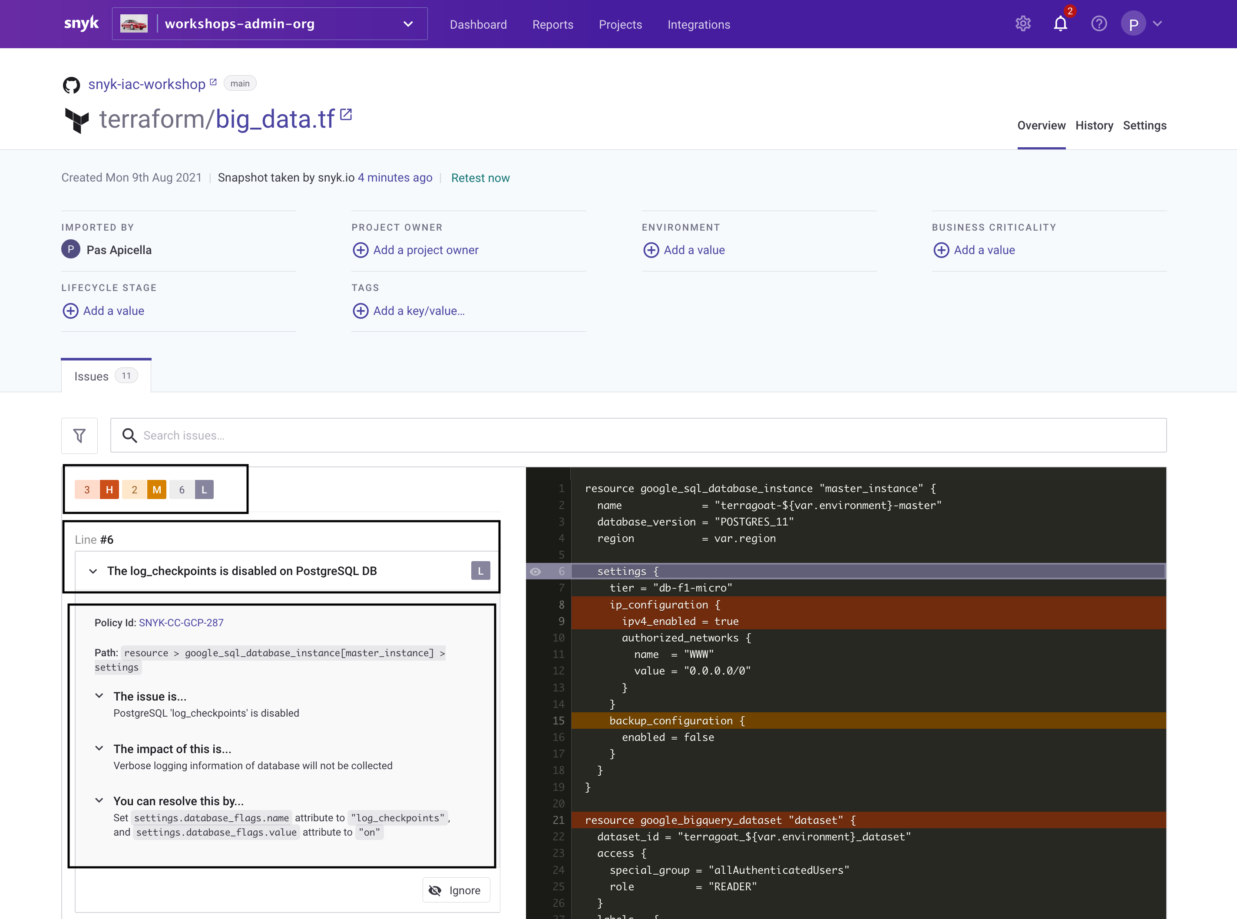The width and height of the screenshot is (1237, 919).
Task: Click the GitHub icon beside snyk-iac-workshop
Action: click(x=71, y=85)
